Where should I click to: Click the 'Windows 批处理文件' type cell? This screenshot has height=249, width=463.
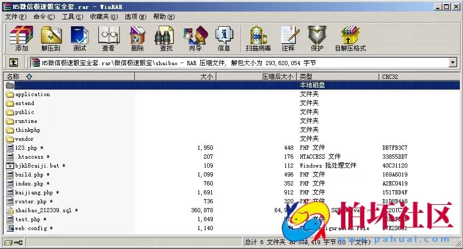tap(328, 165)
